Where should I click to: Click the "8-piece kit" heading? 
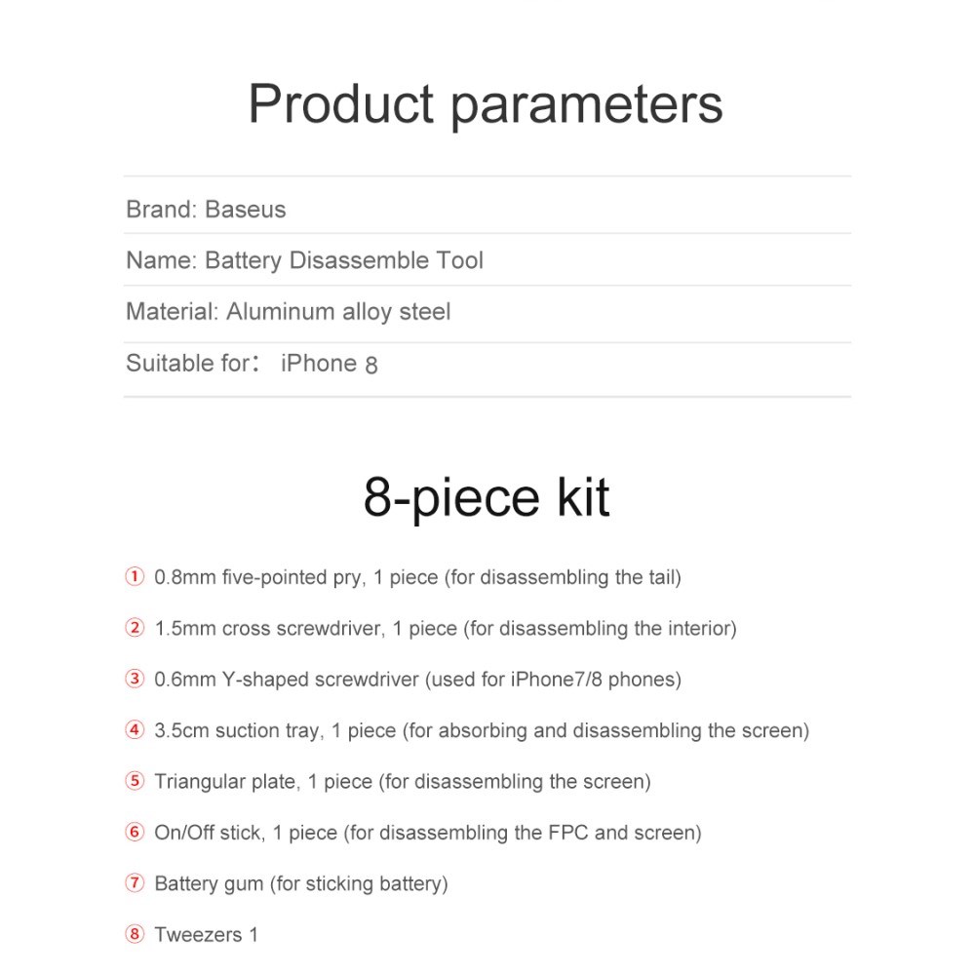[x=486, y=497]
